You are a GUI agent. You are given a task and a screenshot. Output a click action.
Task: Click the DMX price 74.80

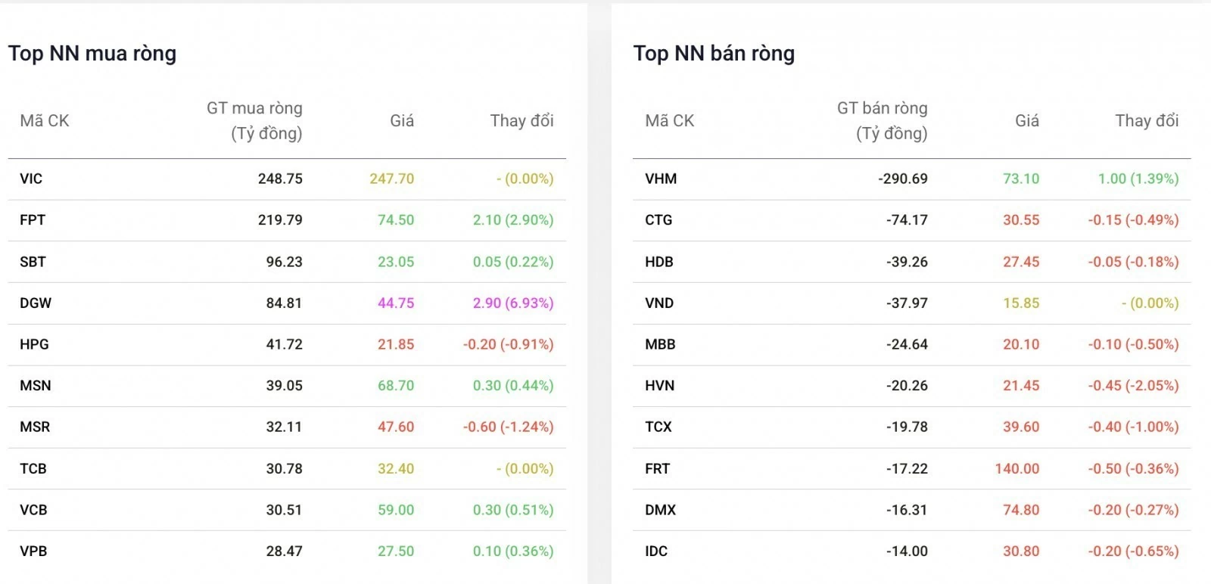tap(1021, 510)
